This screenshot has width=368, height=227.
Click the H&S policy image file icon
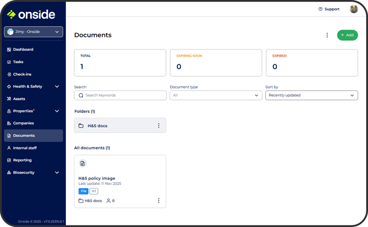point(82,163)
